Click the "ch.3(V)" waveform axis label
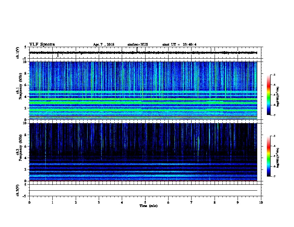 click(17, 190)
